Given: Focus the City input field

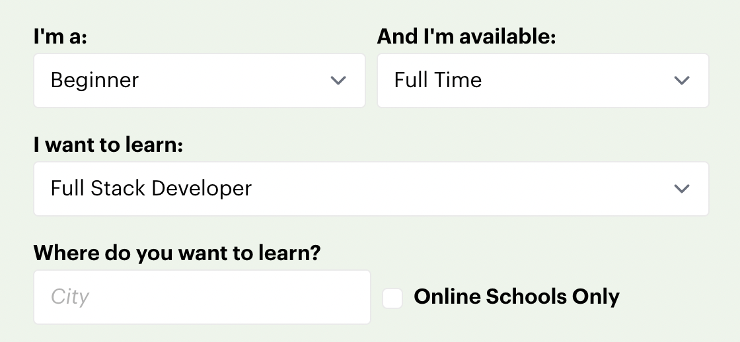Looking at the screenshot, I should click(202, 297).
